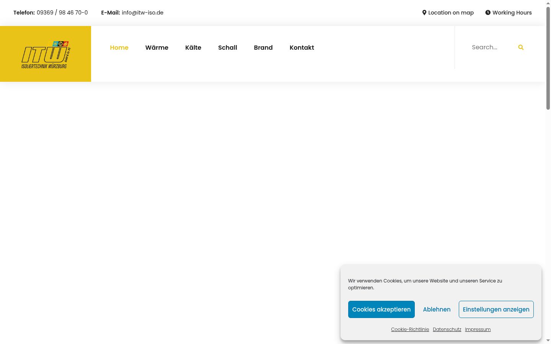The height and width of the screenshot is (344, 551).
Task: Focus the Search input field
Action: (492, 47)
